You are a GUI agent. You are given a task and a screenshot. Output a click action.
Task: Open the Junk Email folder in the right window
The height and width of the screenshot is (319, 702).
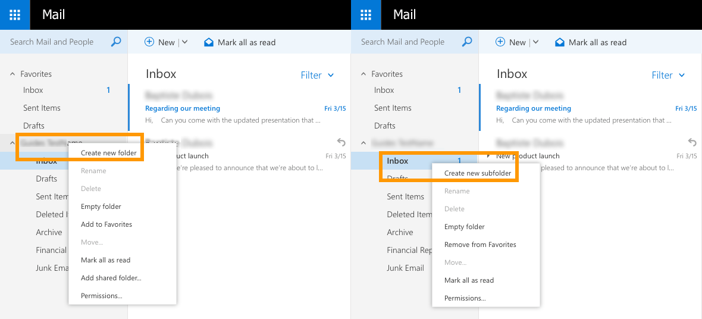coord(405,268)
